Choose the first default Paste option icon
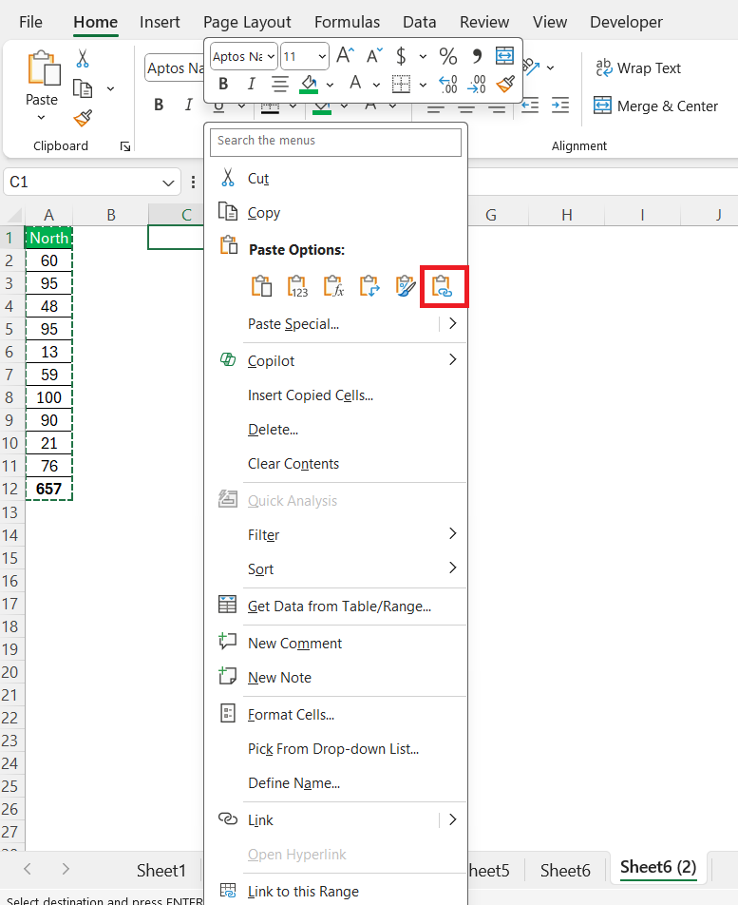 (x=262, y=286)
